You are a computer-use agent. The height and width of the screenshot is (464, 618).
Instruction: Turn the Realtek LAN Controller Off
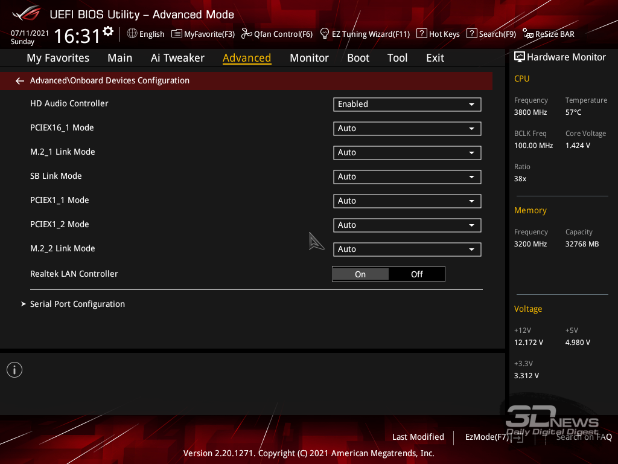coord(416,274)
